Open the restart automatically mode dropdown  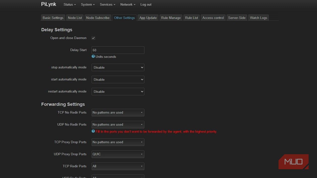click(118, 91)
